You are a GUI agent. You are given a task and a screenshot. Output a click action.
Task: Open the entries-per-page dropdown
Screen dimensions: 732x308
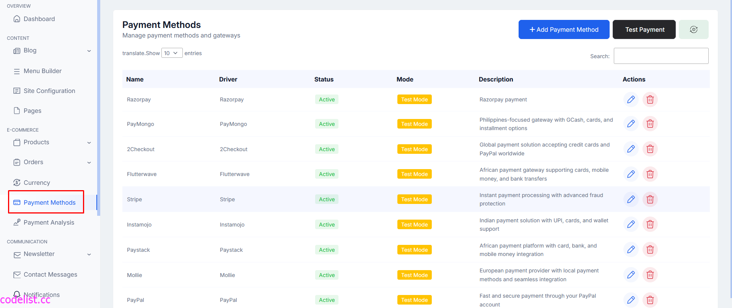[x=172, y=53]
